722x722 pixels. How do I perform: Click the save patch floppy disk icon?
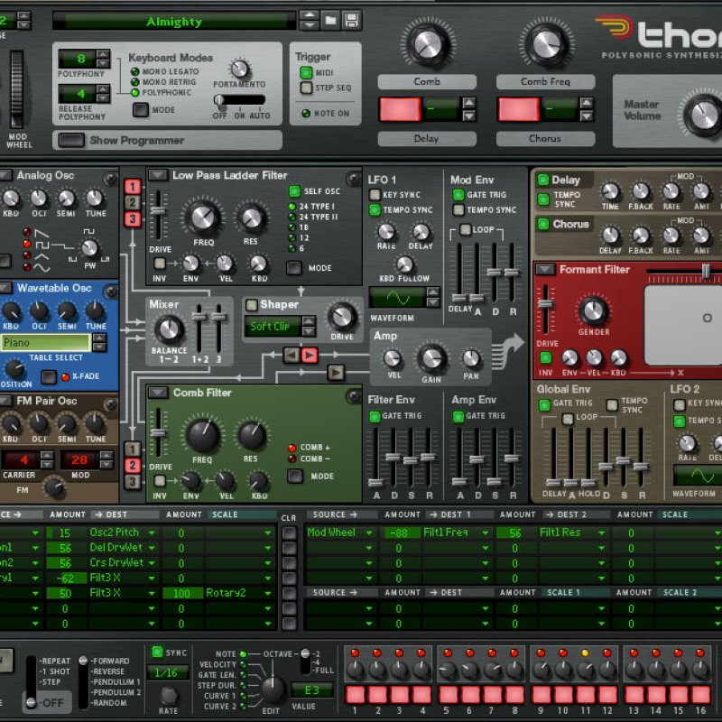351,20
